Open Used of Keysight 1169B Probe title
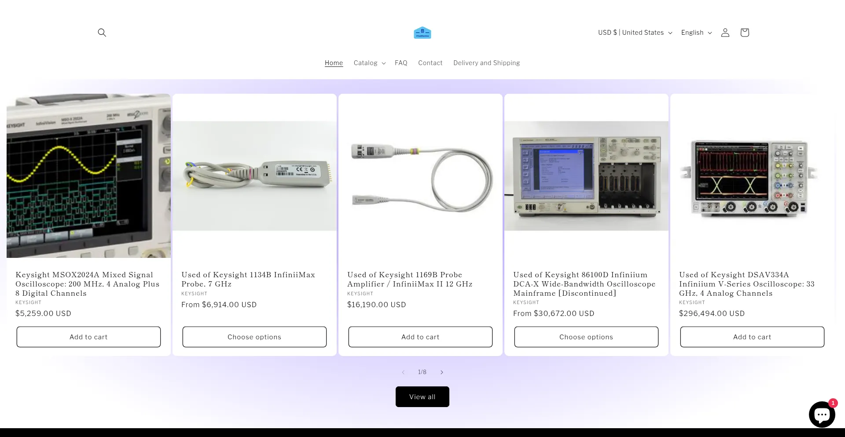Viewport: 845px width, 437px height. pyautogui.click(x=410, y=279)
